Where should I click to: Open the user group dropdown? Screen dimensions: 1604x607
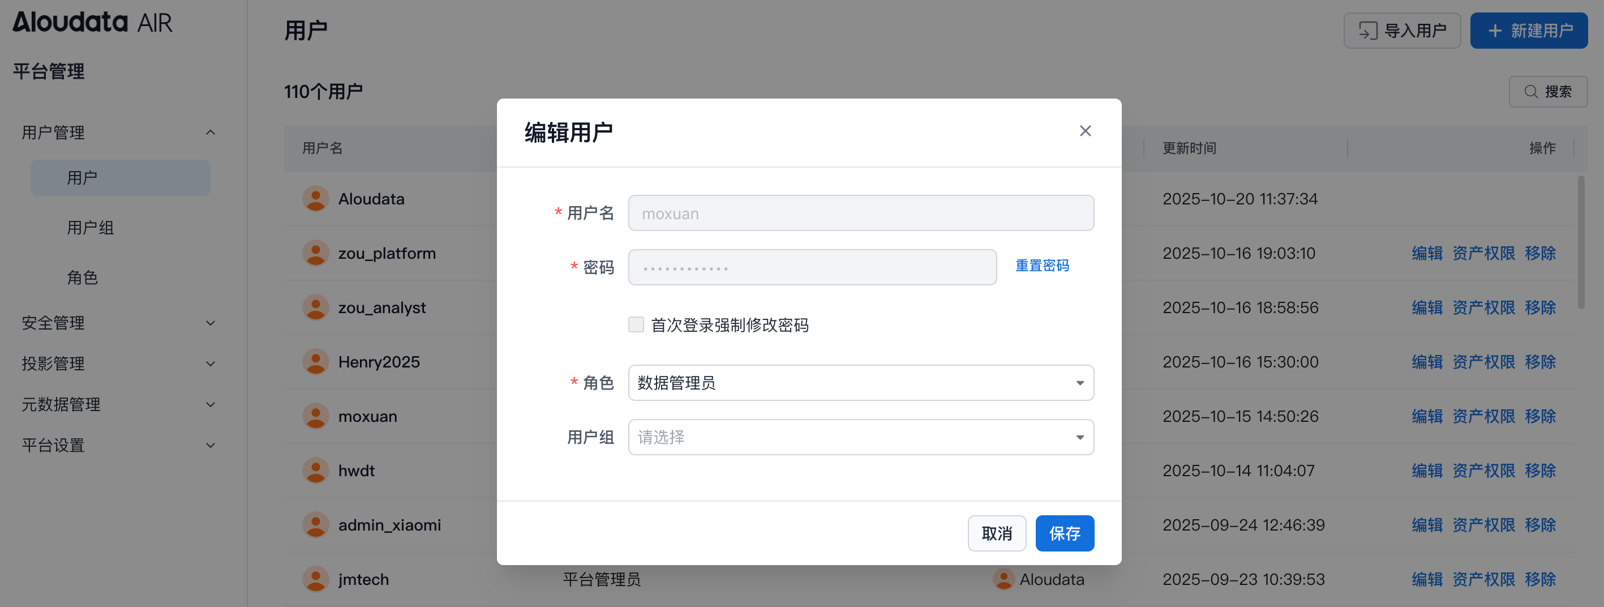[x=860, y=437]
